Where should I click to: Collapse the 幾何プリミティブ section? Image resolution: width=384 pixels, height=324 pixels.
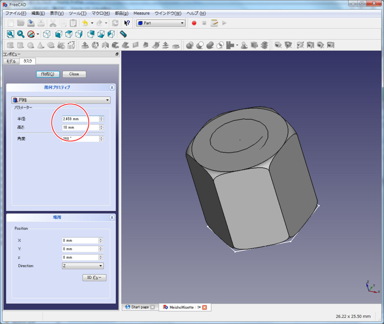point(112,87)
